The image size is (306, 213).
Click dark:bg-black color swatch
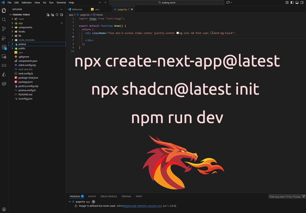click(x=211, y=33)
